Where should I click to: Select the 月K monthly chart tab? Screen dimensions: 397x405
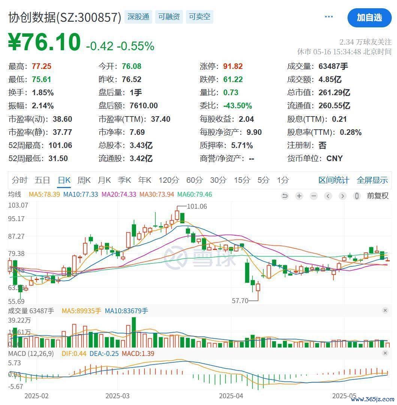coord(104,180)
